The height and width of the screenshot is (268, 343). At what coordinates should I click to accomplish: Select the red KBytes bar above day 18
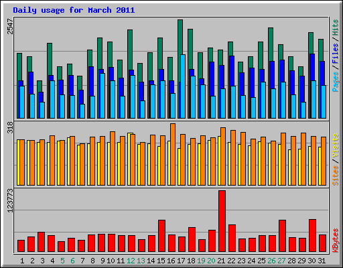[192, 240]
